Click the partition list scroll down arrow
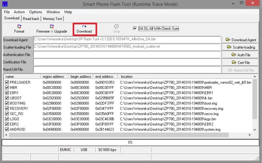The width and height of the screenshot is (262, 163). pos(255,130)
